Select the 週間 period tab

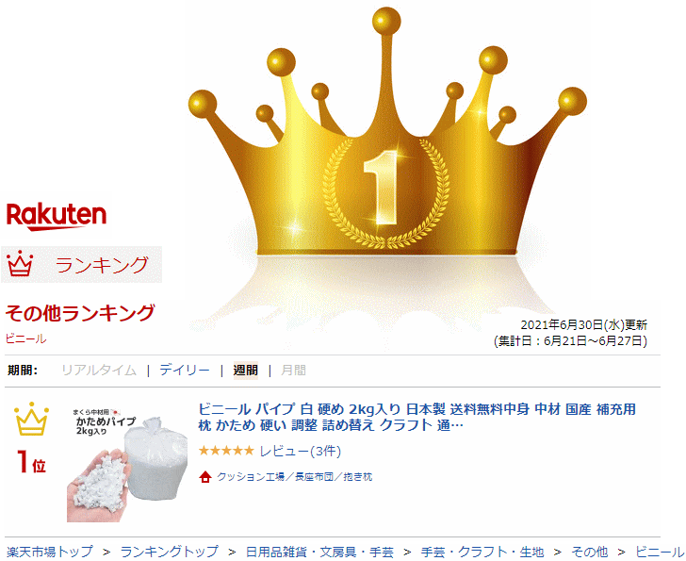point(245,371)
